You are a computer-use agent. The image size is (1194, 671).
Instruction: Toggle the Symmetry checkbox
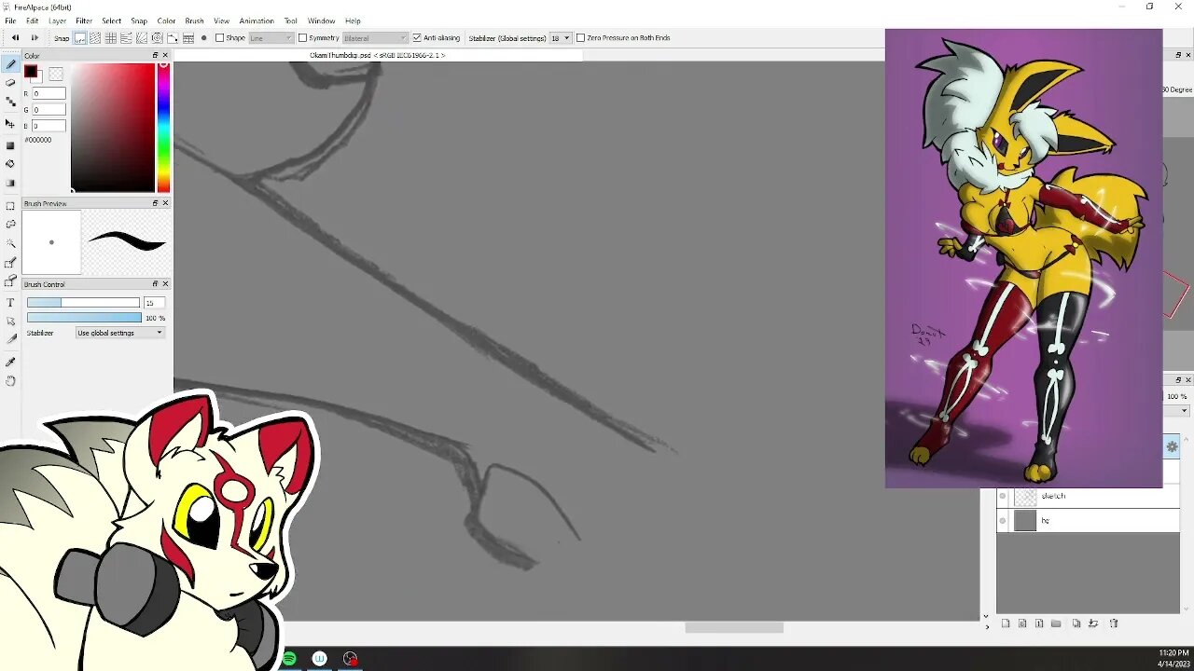tap(302, 38)
